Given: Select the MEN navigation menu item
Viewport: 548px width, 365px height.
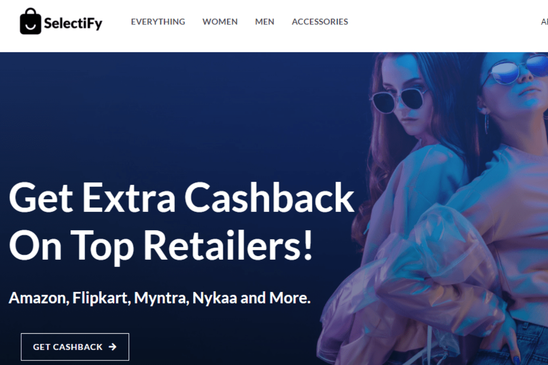Looking at the screenshot, I should [265, 22].
